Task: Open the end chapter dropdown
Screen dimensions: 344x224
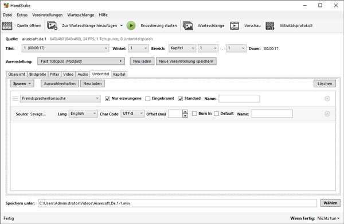Action: point(236,48)
